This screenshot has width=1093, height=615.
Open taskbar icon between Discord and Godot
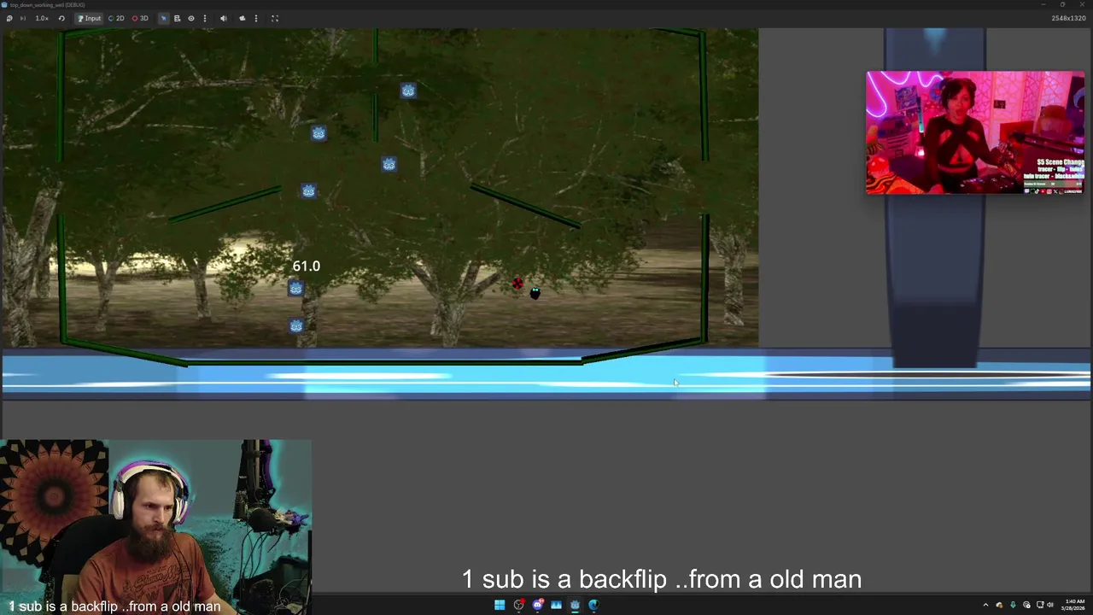556,605
